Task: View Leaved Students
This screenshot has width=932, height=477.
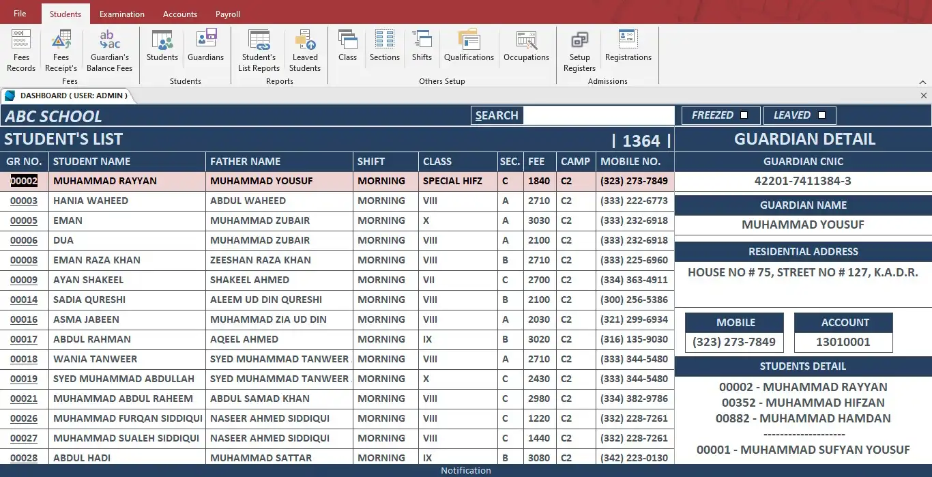Action: (x=305, y=48)
